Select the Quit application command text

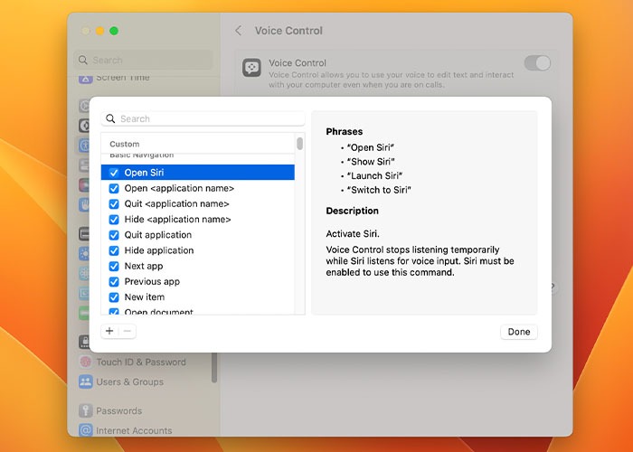158,235
